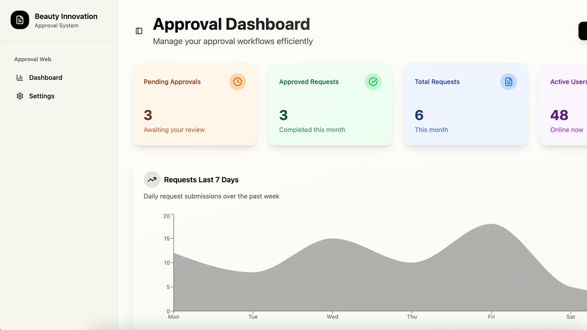Open the Total Requests card
Screen dimensions: 587x330
465,105
